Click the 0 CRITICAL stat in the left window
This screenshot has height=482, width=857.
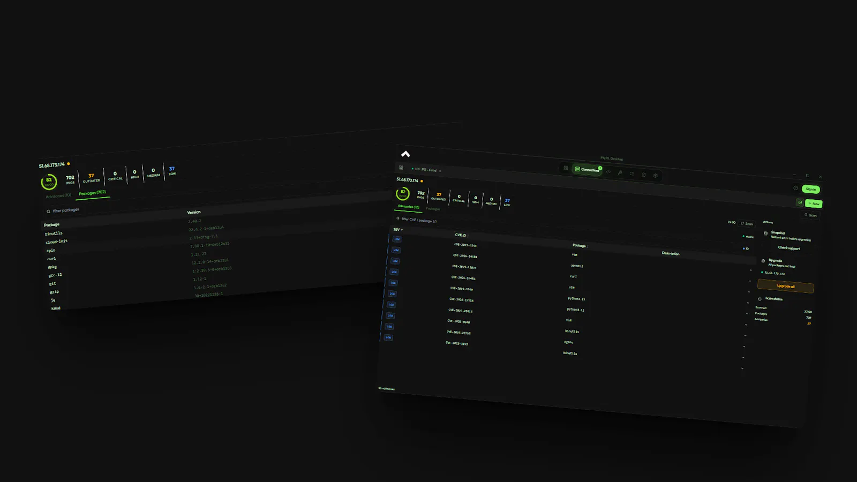pyautogui.click(x=115, y=176)
